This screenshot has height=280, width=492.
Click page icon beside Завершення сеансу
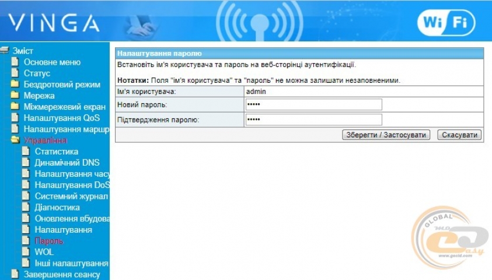click(x=15, y=274)
